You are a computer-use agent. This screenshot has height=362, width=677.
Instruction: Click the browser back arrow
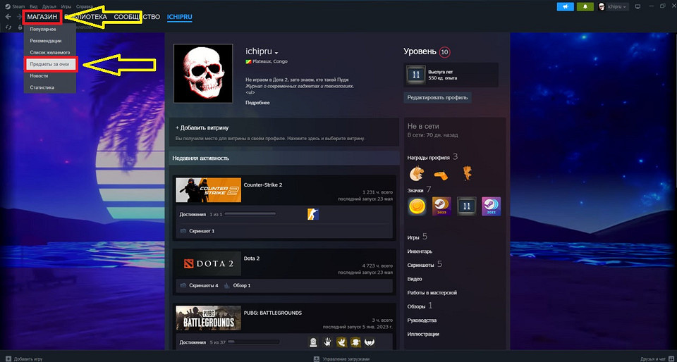[8, 16]
